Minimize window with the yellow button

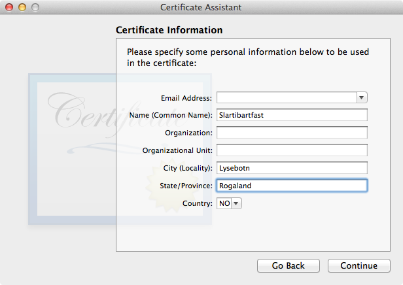click(22, 7)
